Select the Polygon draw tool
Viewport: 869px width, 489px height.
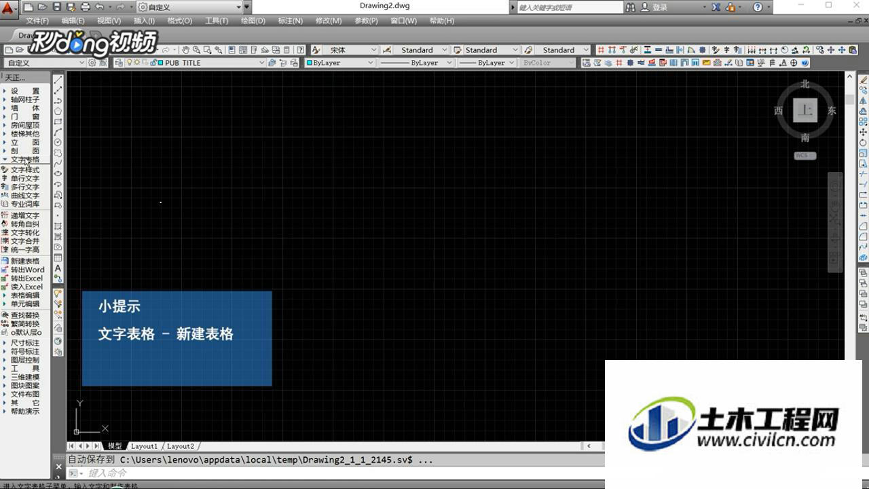[58, 111]
